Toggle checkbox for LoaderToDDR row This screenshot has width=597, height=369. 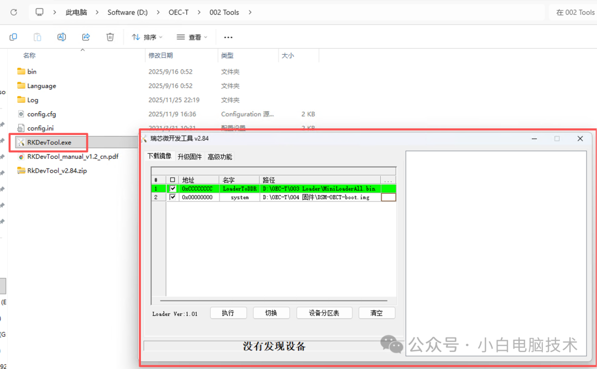coord(173,188)
